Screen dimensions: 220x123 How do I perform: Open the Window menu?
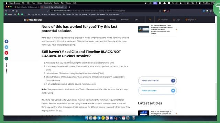coord(68,3)
